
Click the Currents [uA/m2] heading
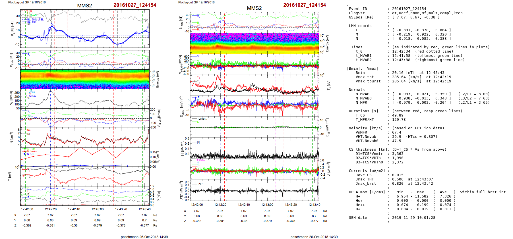tap(367, 171)
